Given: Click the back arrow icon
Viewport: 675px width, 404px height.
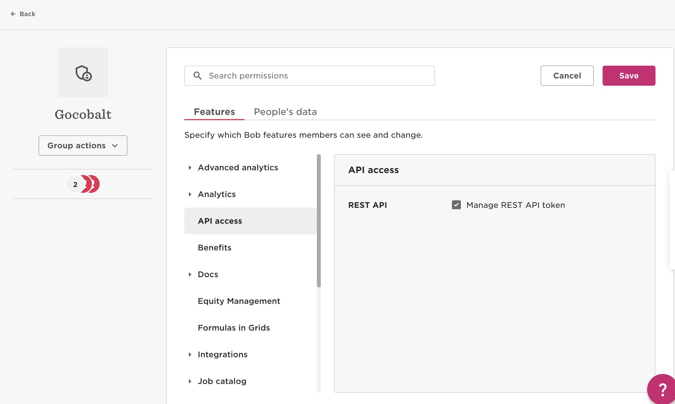Looking at the screenshot, I should (13, 14).
